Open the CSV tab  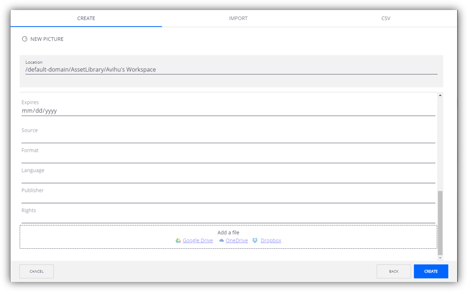386,19
